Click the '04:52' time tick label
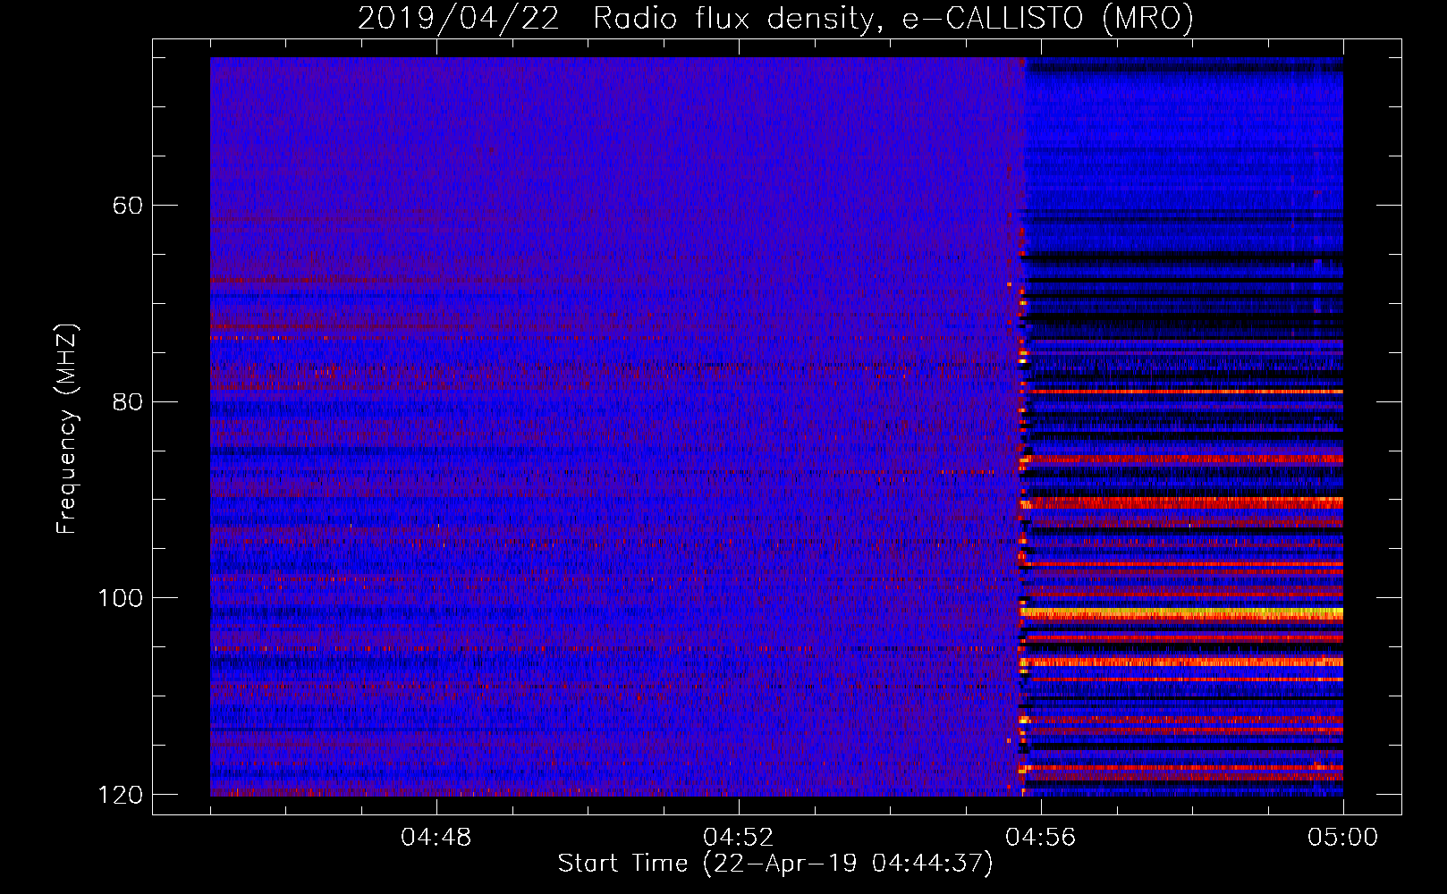 pos(739,838)
